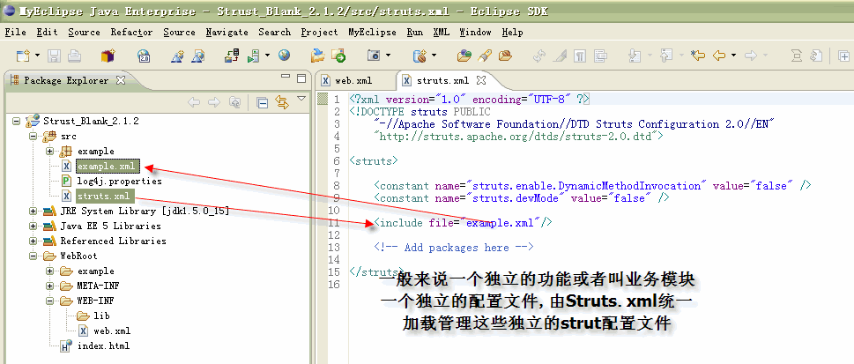Click the blue cone icon with sparkle
The image size is (854, 364).
pos(177,56)
